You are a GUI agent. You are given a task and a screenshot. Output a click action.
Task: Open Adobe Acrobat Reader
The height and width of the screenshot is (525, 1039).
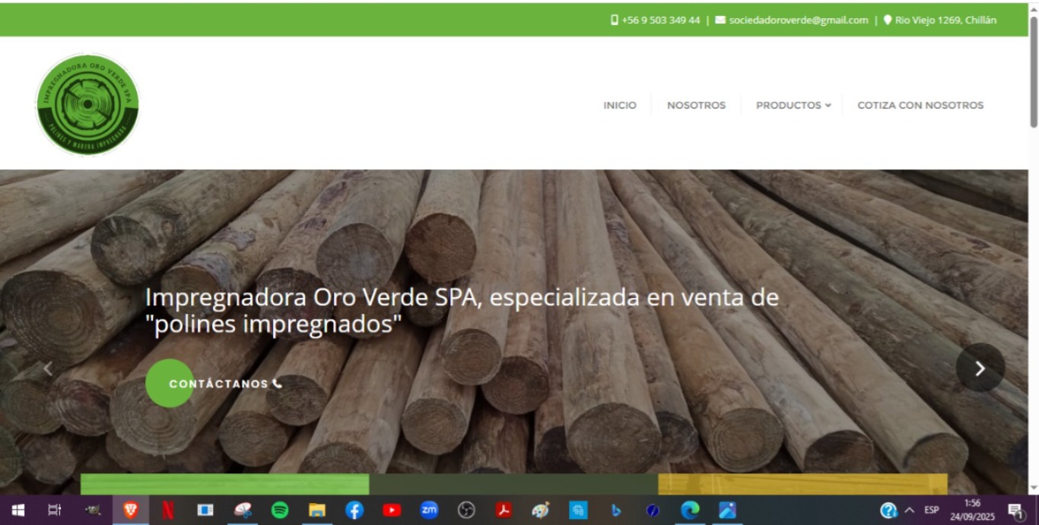click(x=504, y=511)
